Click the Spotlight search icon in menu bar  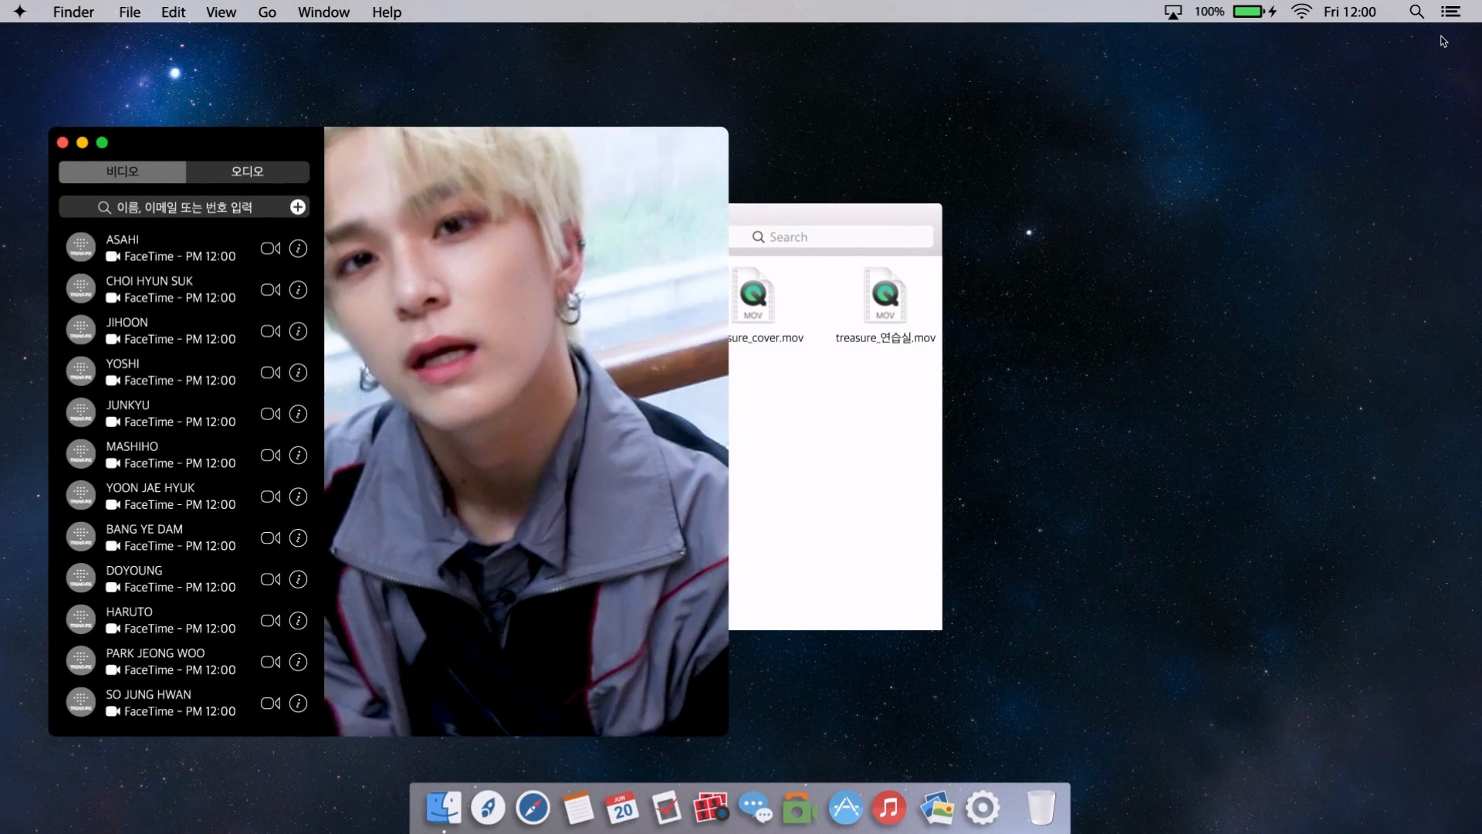[x=1416, y=12]
